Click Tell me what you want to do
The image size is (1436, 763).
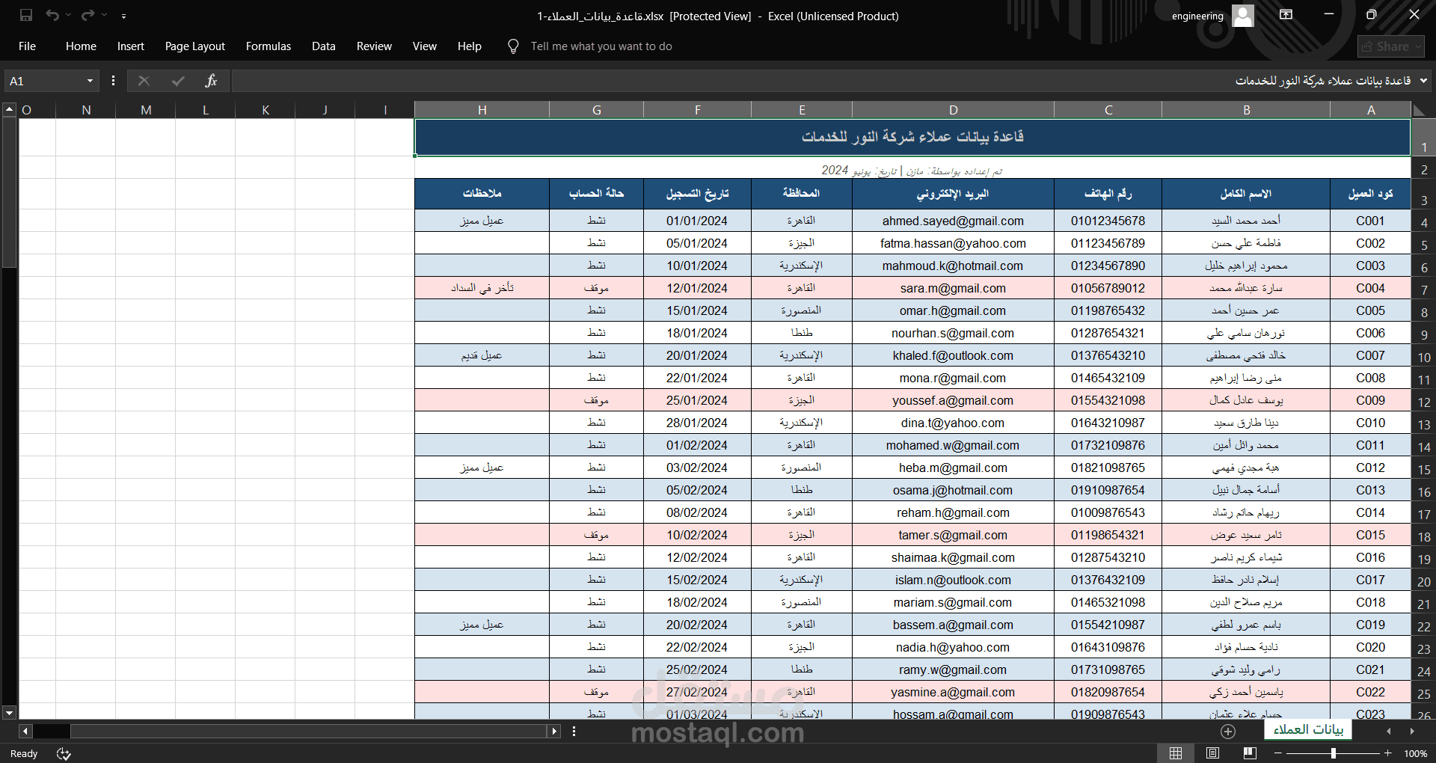(601, 46)
